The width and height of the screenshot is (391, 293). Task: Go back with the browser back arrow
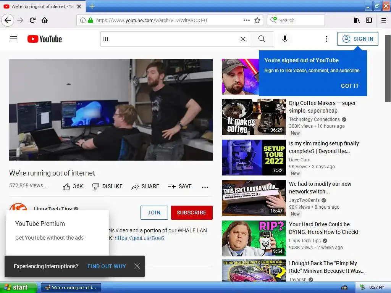[8, 20]
